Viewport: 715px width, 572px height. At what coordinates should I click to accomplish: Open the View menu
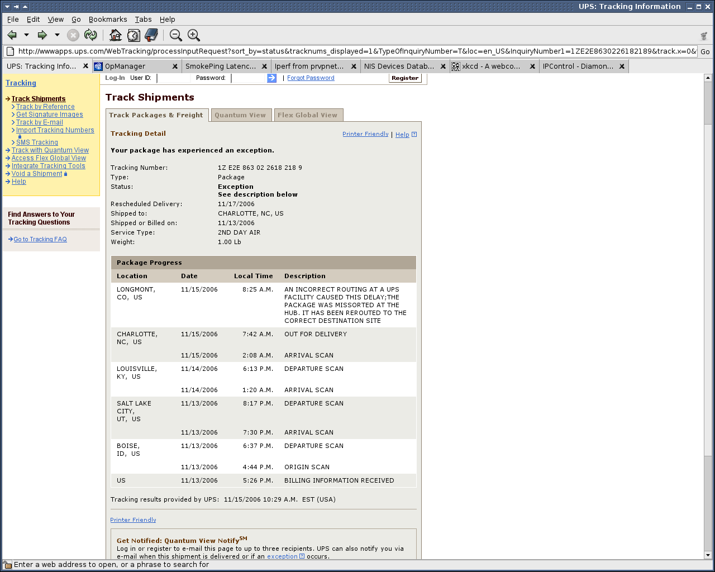[x=55, y=19]
